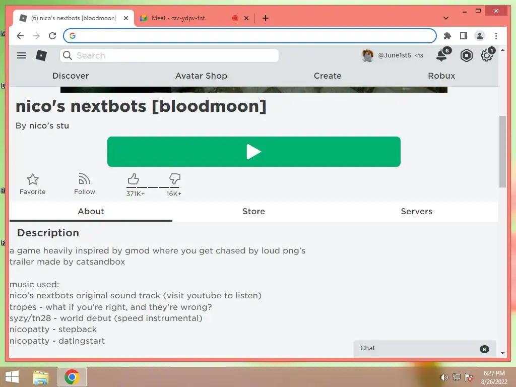Expand the tab search dropdown arrow
This screenshot has height=387, width=516.
pos(446,18)
